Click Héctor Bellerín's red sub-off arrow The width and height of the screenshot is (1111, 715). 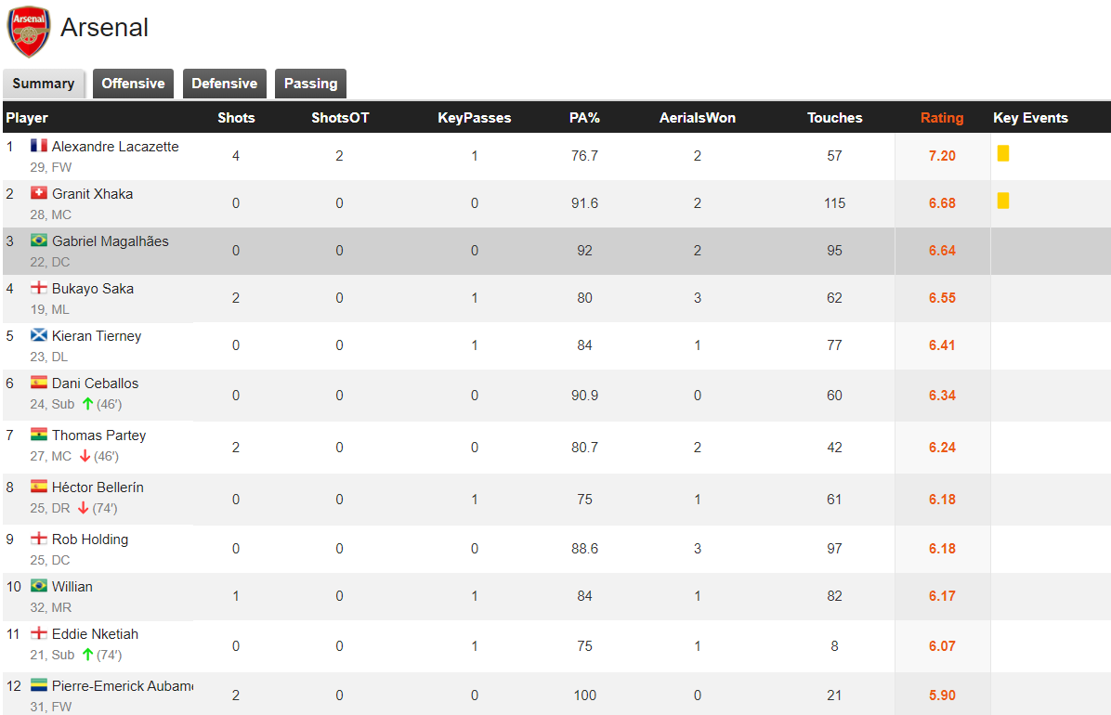(x=83, y=508)
